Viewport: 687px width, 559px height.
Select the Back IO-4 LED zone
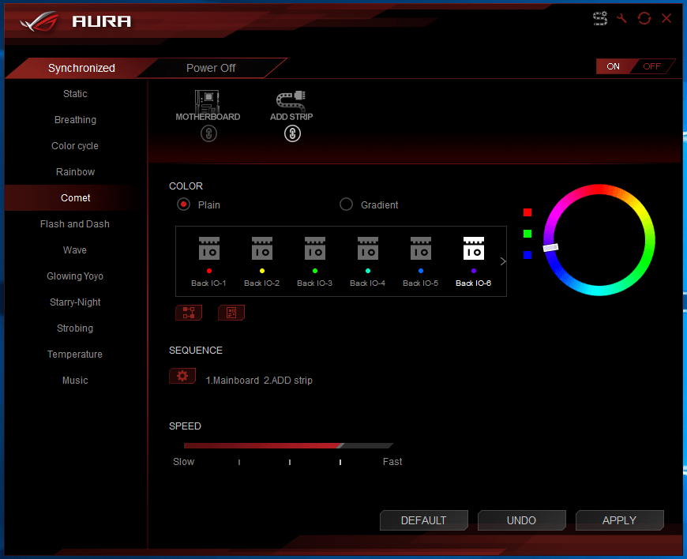[x=368, y=261]
